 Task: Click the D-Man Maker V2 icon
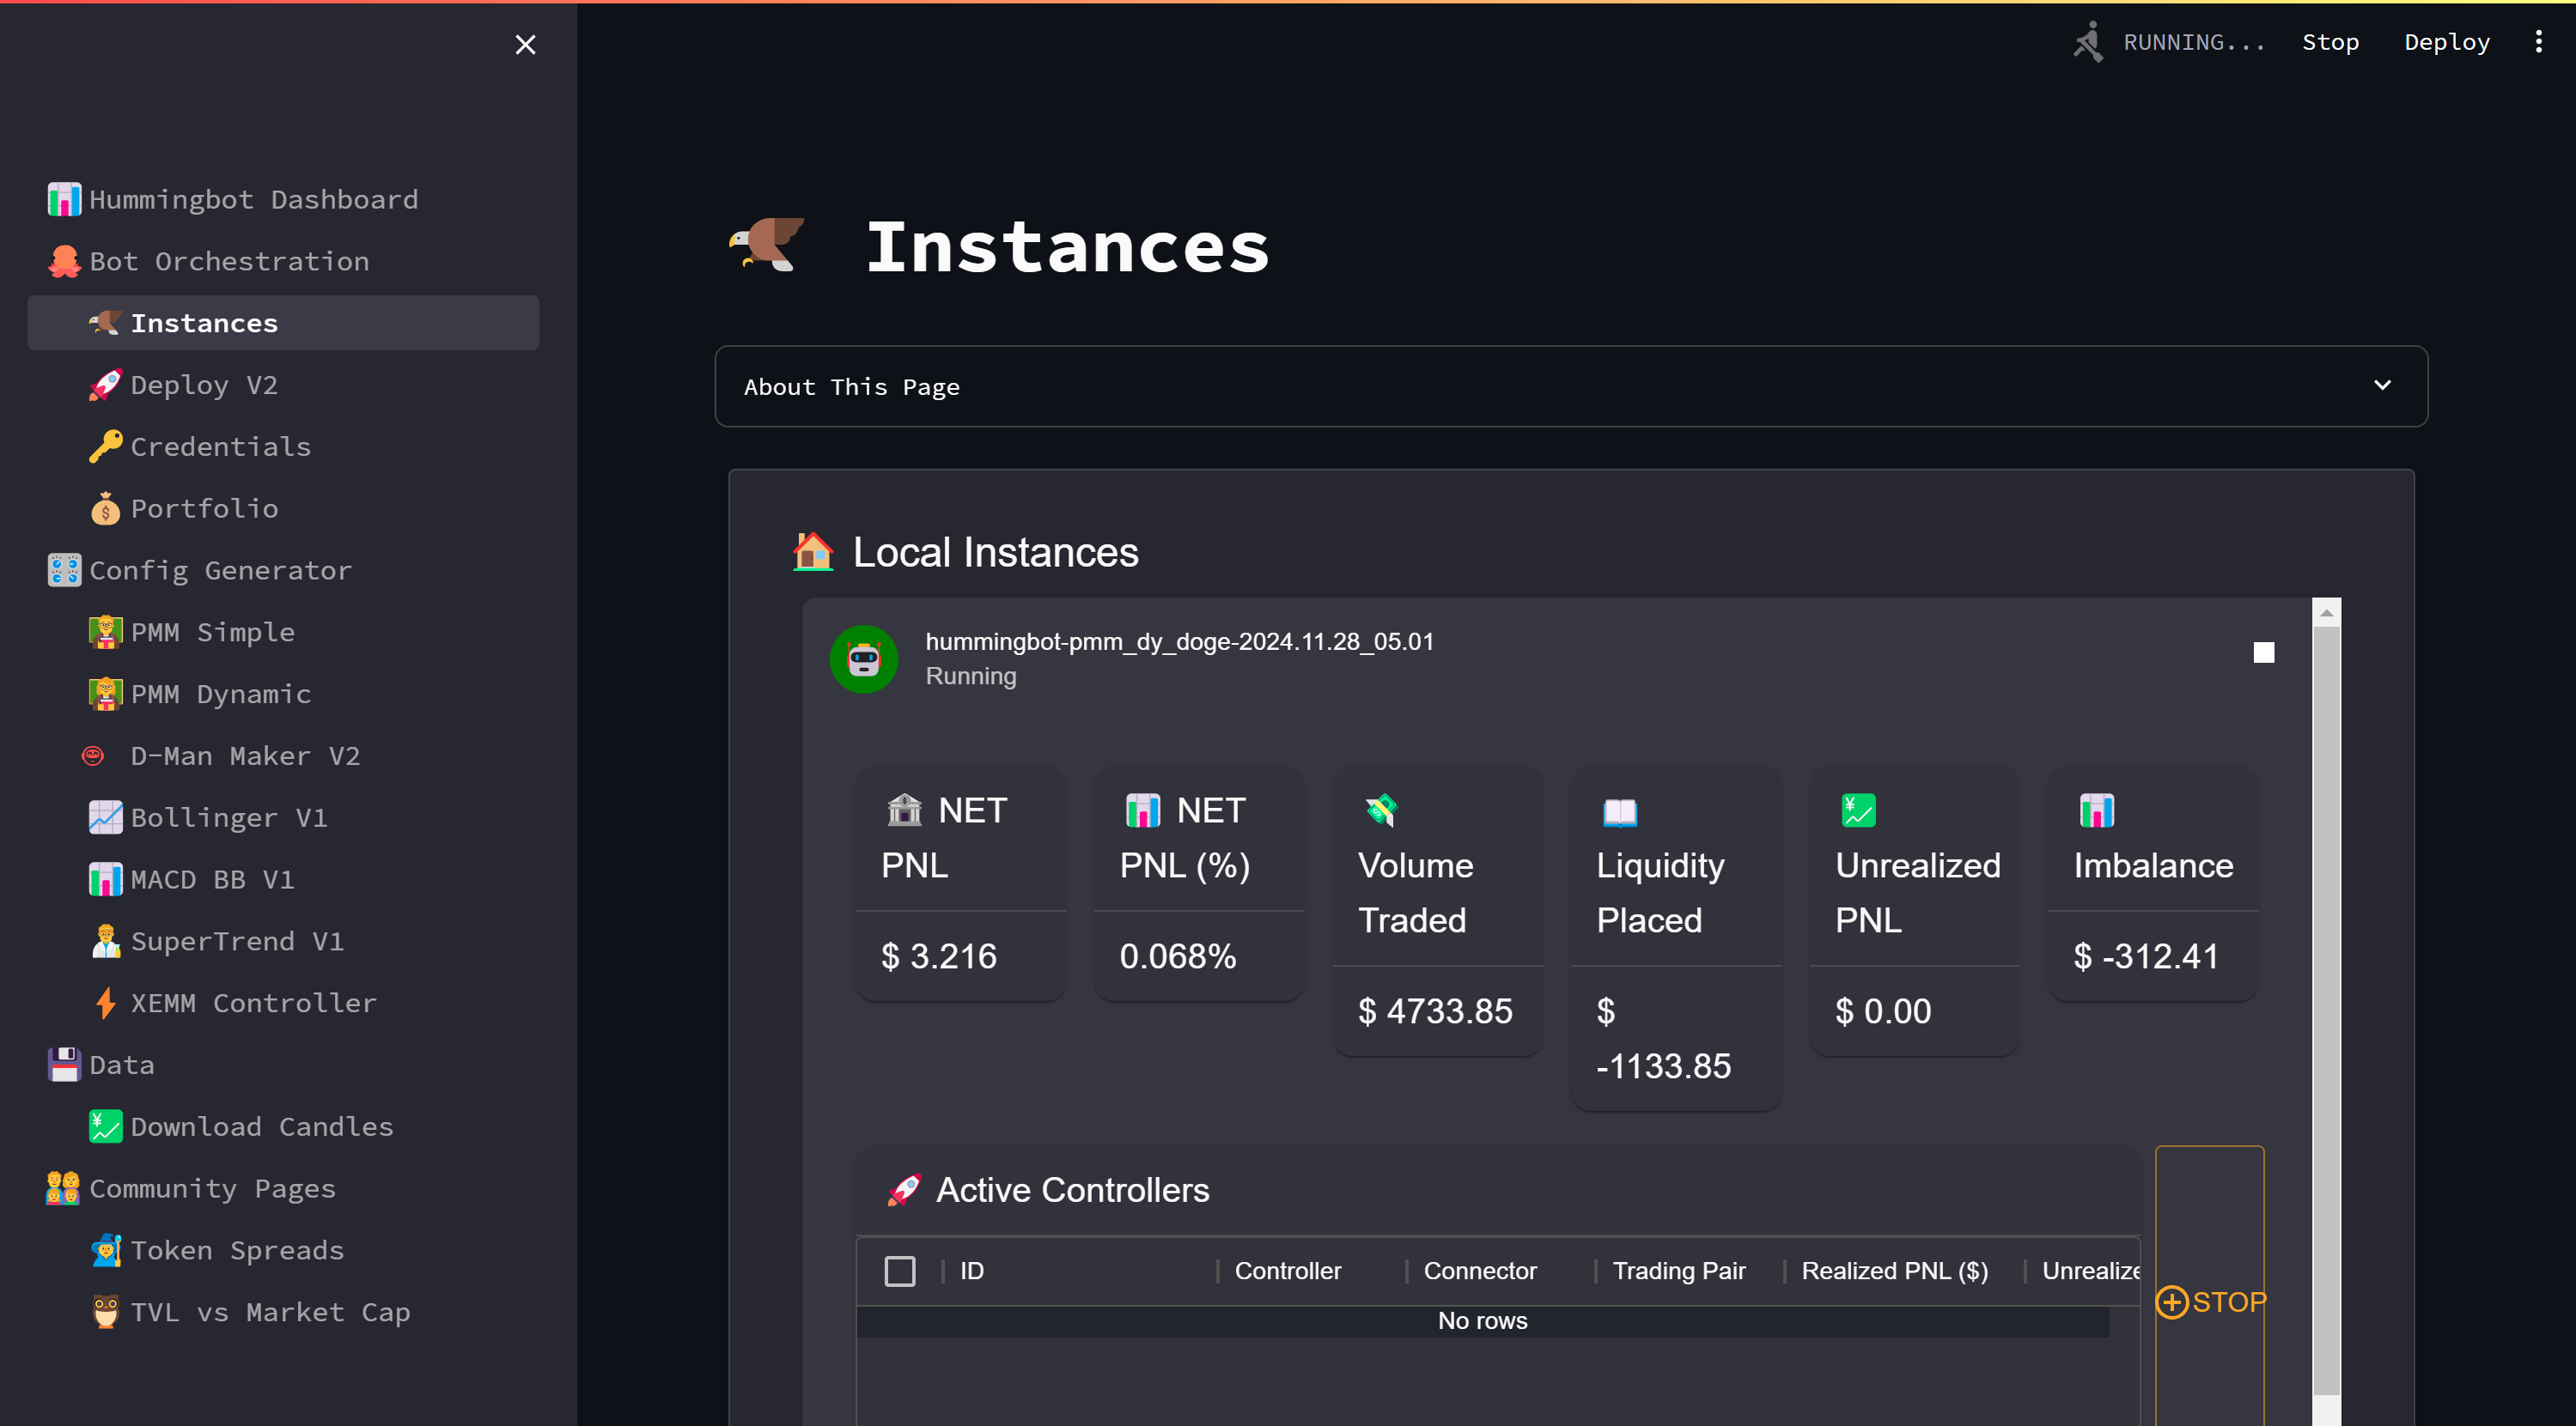click(x=93, y=756)
